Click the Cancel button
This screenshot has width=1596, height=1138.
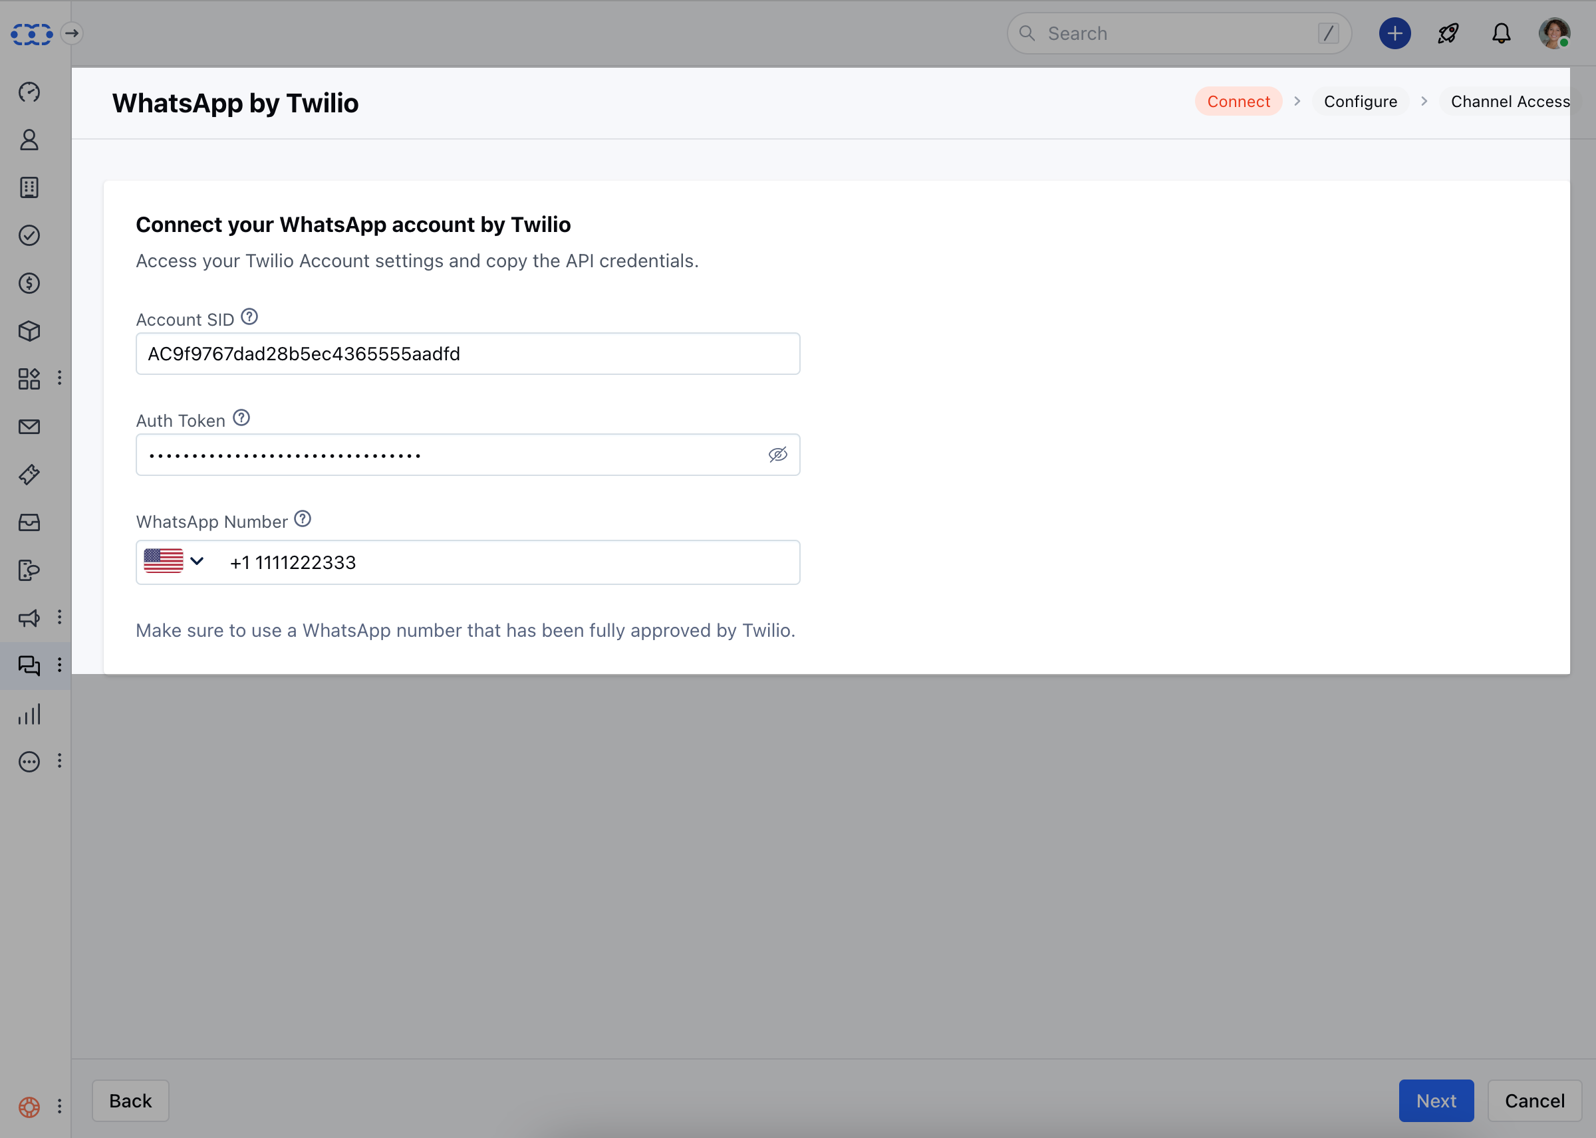1534,1101
